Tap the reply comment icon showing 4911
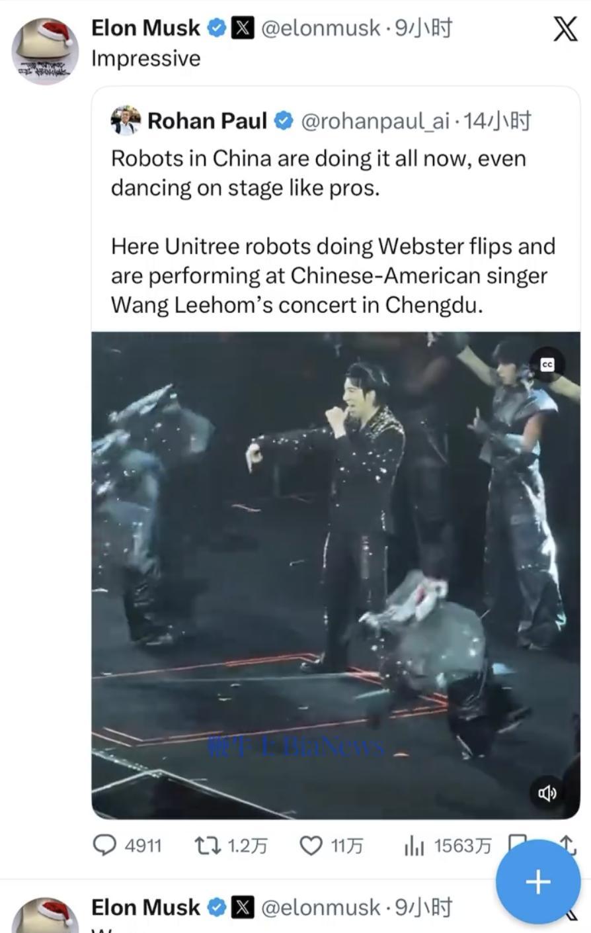 104,845
